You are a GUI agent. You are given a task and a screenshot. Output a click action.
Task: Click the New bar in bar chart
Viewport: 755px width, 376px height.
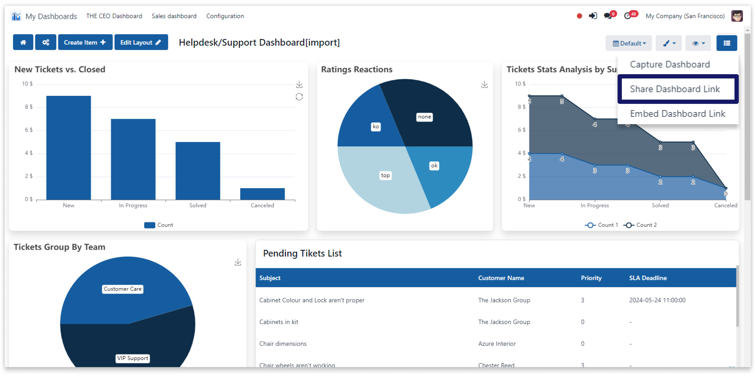68,148
